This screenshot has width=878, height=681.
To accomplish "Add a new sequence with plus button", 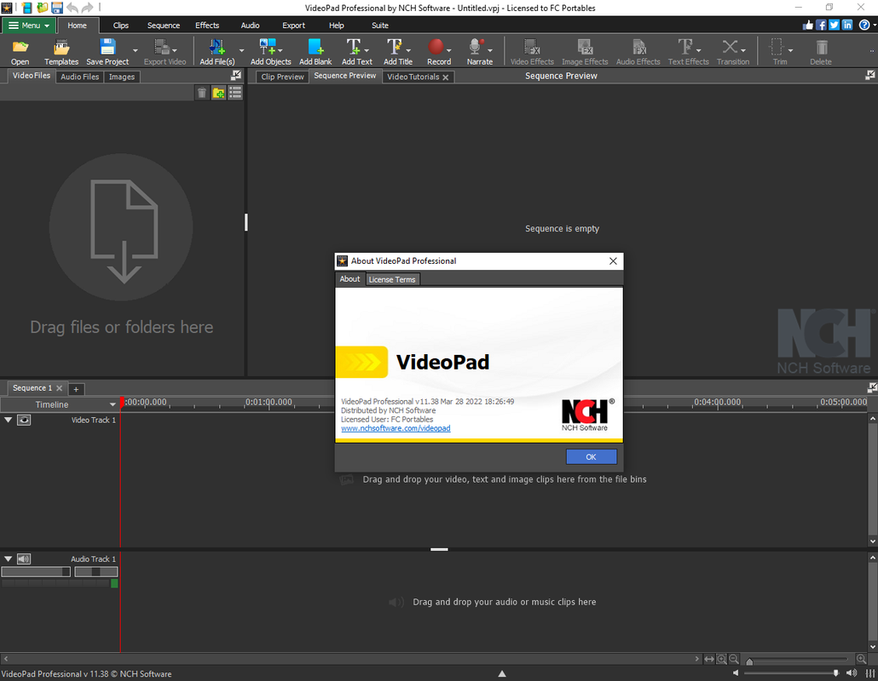I will (x=76, y=389).
